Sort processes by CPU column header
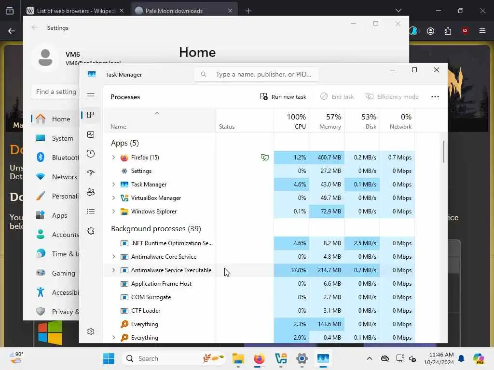 (x=291, y=120)
